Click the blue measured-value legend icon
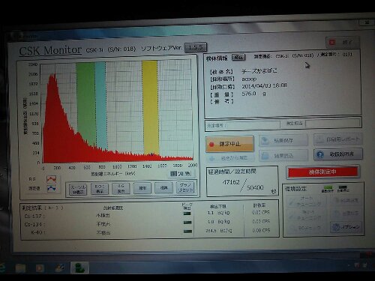The width and height of the screenshot is (375, 281). [52, 188]
